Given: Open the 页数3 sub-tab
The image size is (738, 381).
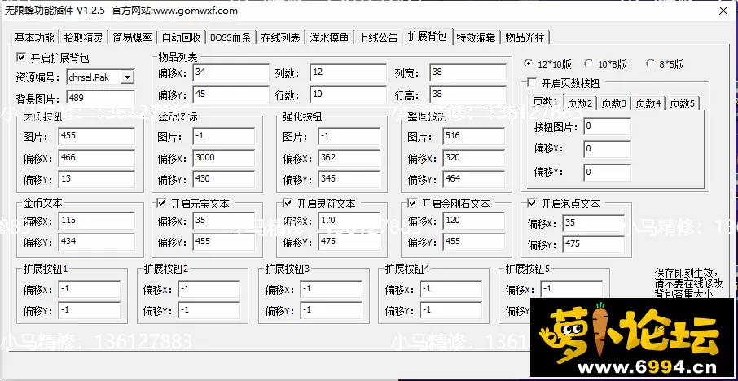Looking at the screenshot, I should [x=613, y=103].
